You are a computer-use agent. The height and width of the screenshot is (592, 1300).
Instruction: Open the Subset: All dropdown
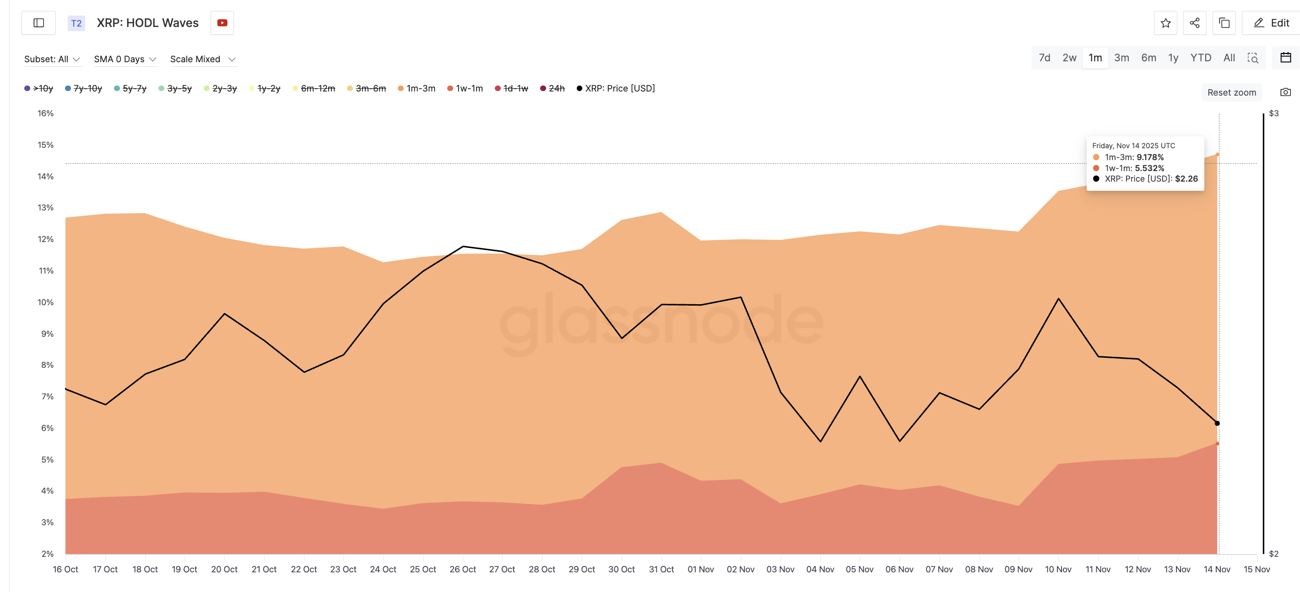click(52, 59)
